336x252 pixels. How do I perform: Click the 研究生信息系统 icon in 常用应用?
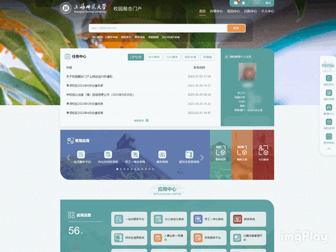(189, 154)
